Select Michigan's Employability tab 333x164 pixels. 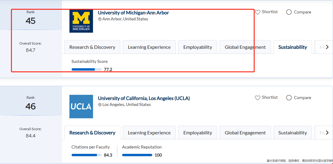click(x=198, y=47)
